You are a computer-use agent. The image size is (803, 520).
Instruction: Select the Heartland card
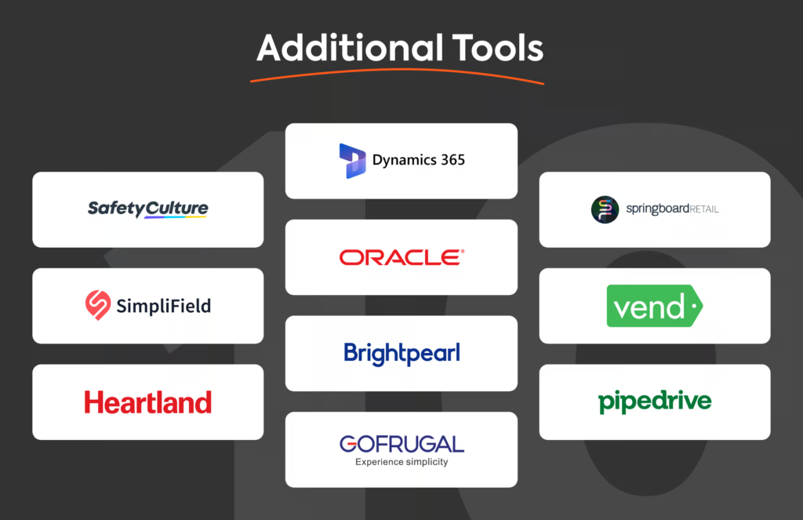coord(148,402)
